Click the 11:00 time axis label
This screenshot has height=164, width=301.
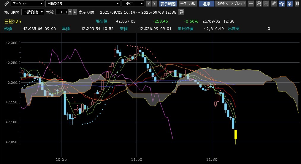(x=137, y=159)
